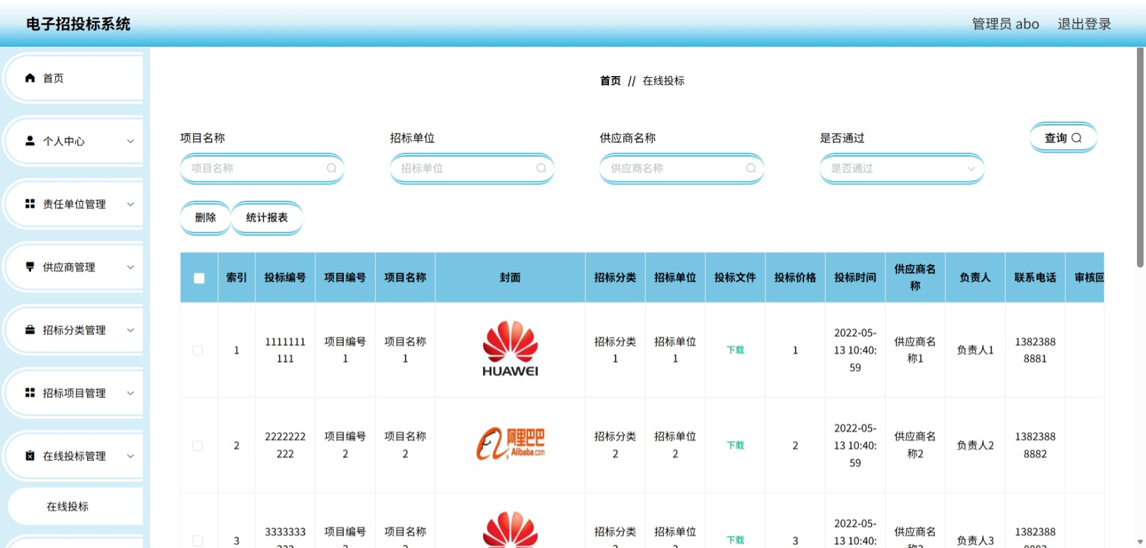Click the magnifier icon on the 查询 button

1076,138
